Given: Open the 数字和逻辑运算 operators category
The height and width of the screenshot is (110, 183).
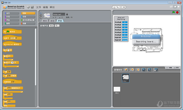Looking at the screenshot, I should click(28, 20).
